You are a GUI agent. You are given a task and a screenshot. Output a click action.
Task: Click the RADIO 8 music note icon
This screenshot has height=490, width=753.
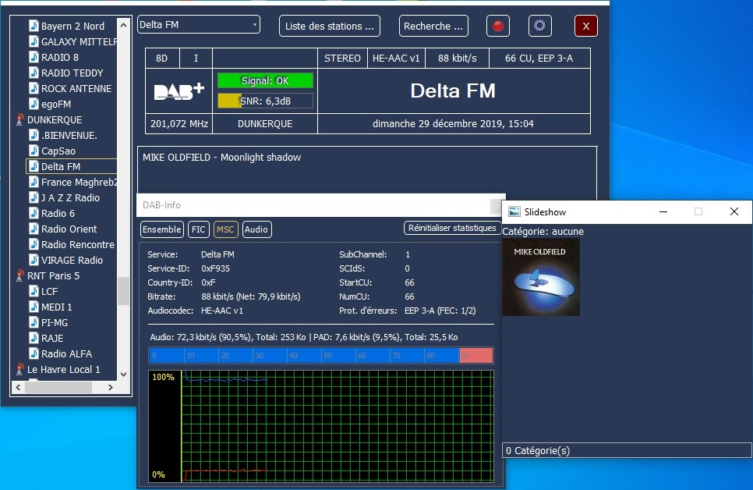(34, 57)
